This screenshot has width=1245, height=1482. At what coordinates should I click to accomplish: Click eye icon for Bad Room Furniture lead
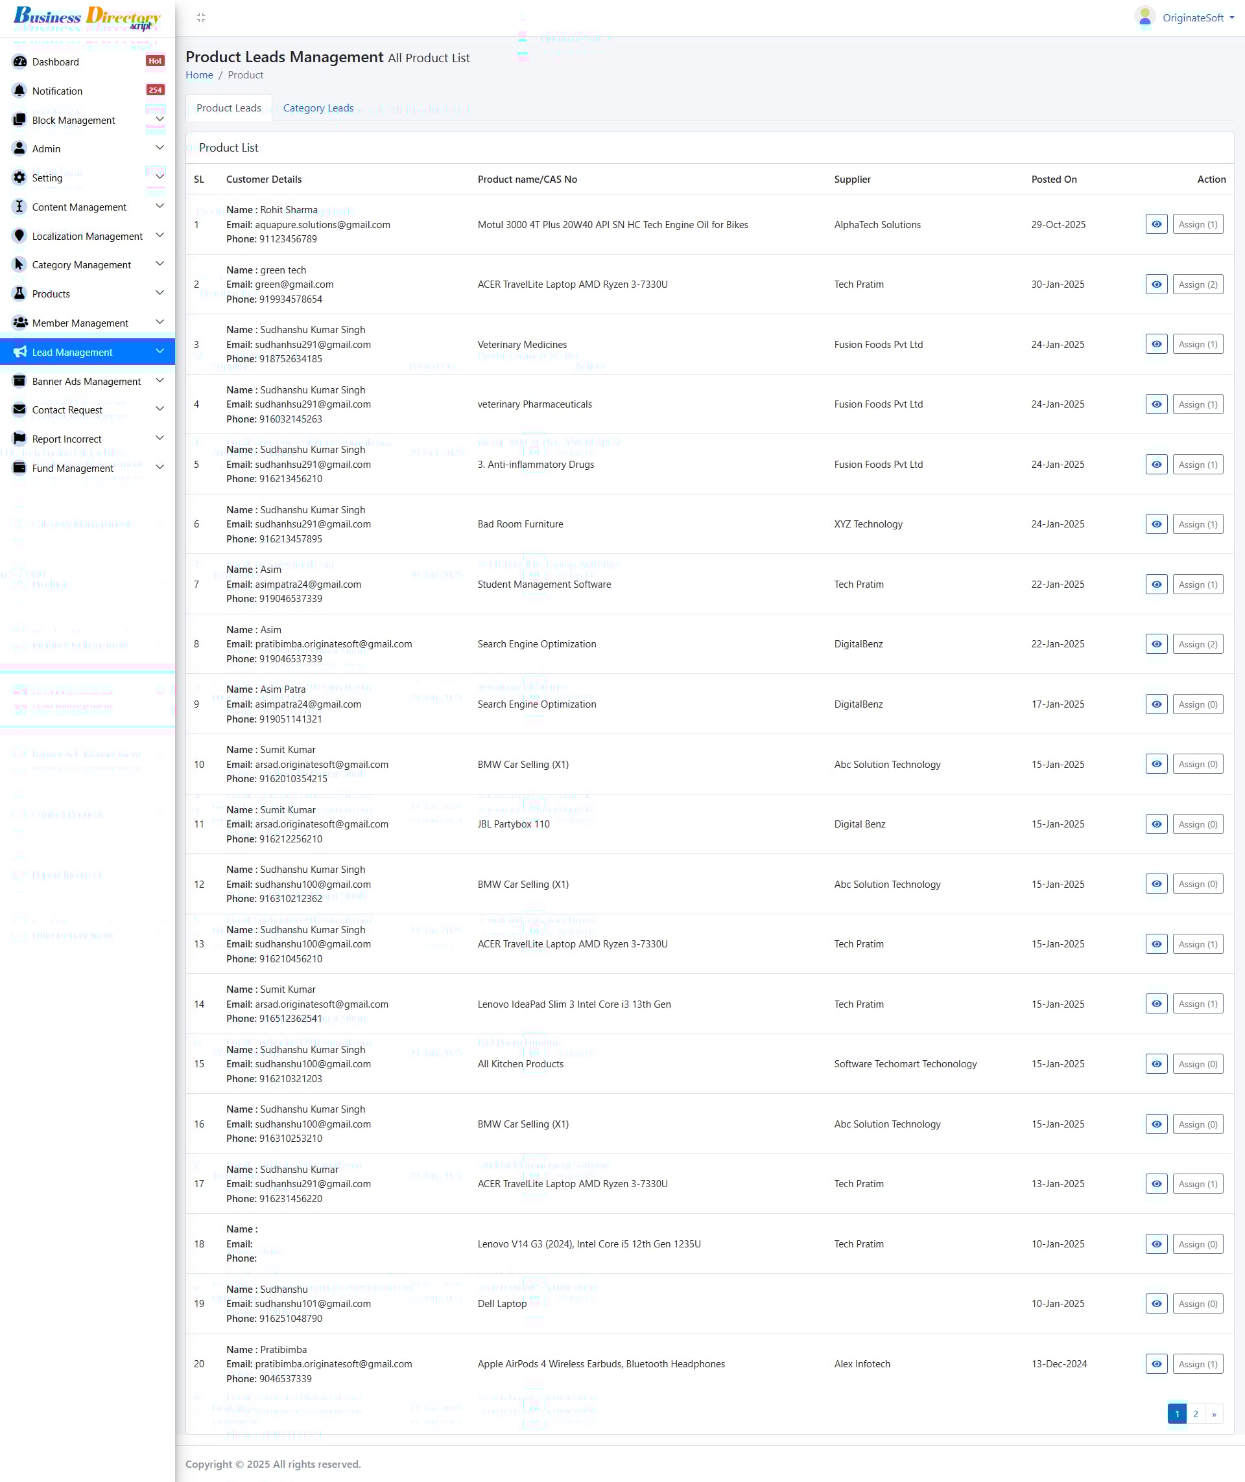(1156, 524)
